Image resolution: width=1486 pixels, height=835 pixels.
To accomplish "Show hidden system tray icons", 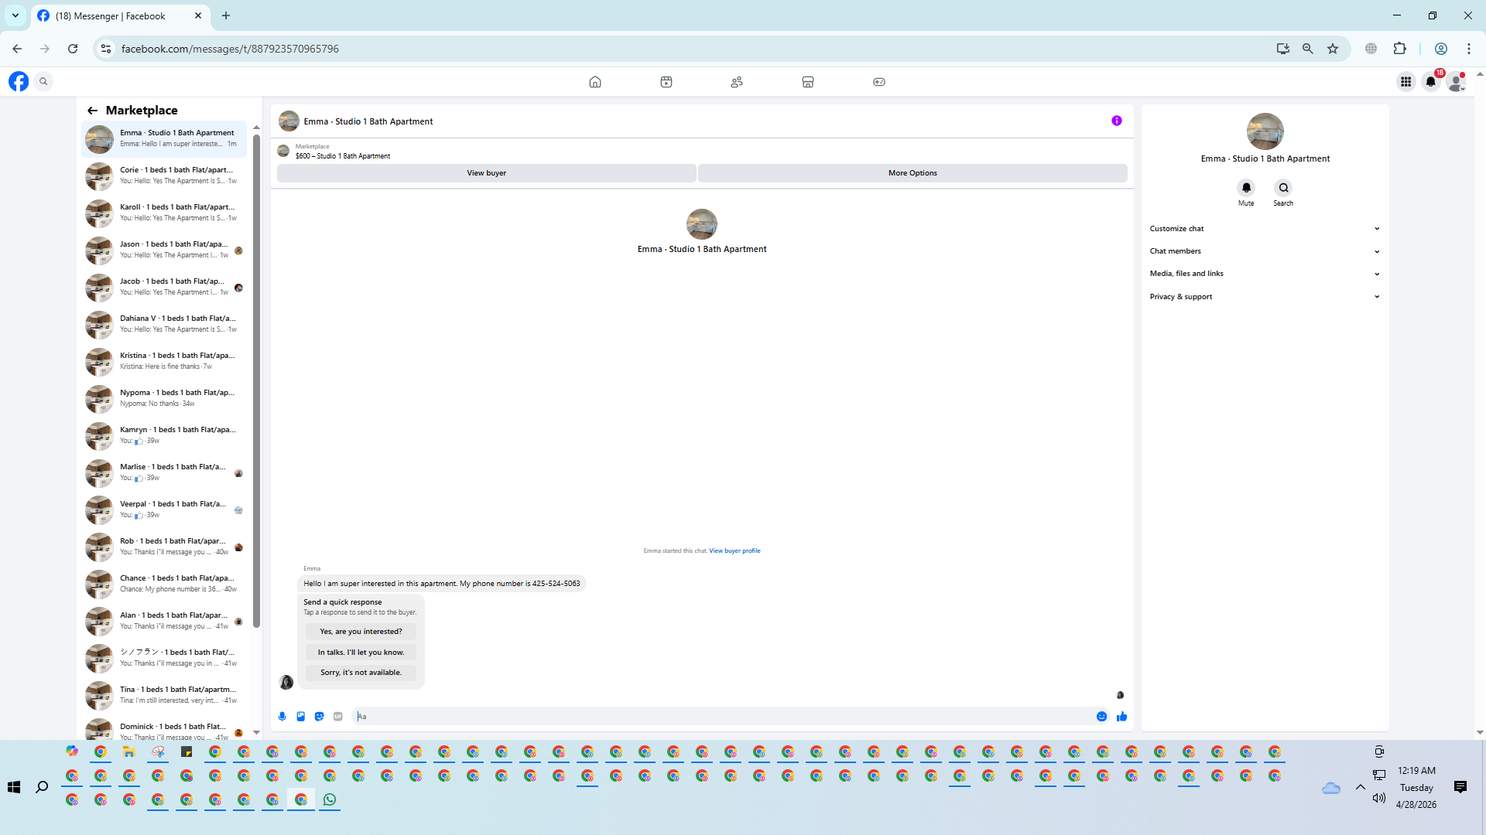I will (1360, 787).
